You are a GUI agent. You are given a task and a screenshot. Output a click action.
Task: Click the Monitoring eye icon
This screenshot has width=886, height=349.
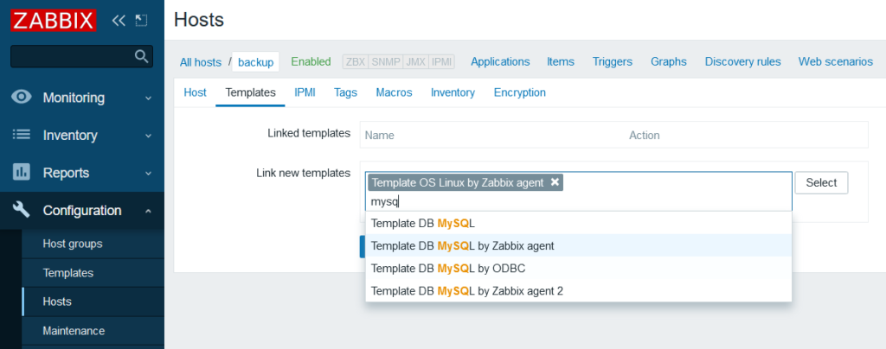coord(22,98)
